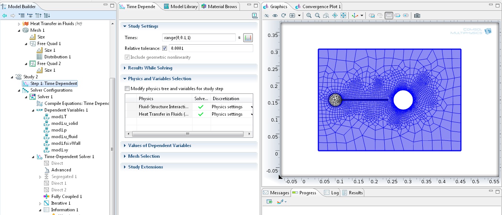Expand the Values of Dependent Variables section
The height and width of the screenshot is (215, 502).
pyautogui.click(x=159, y=146)
